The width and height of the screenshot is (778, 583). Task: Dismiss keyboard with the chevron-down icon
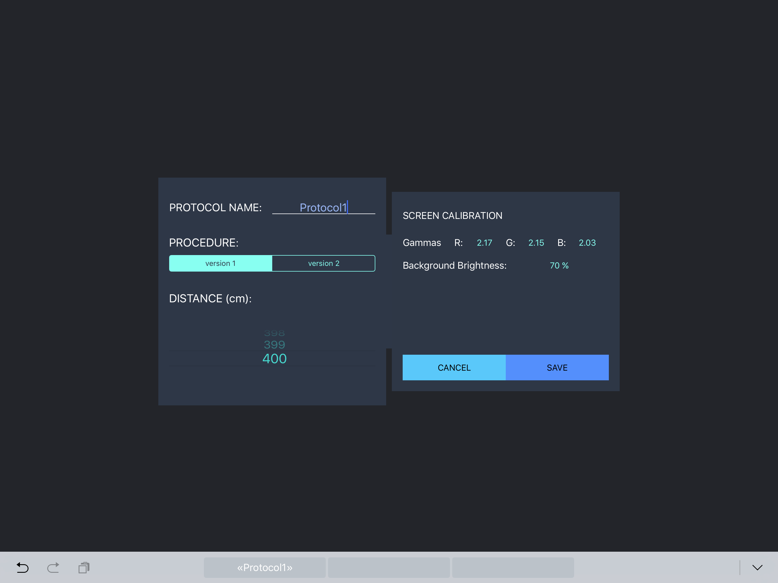(x=757, y=567)
